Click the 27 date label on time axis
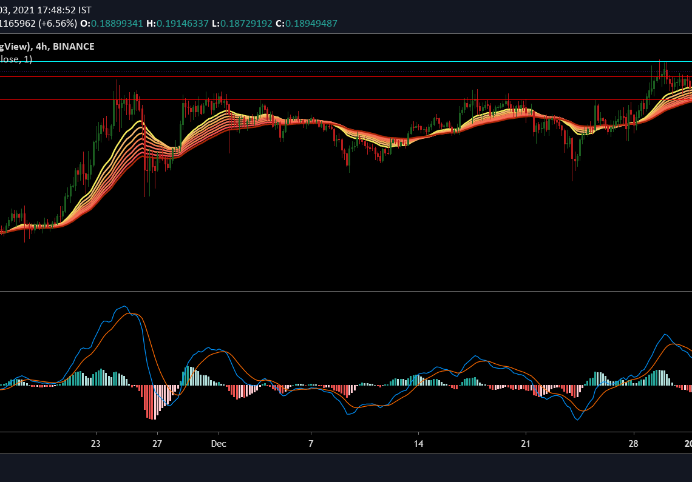Screen dimensions: 692x482 point(157,443)
